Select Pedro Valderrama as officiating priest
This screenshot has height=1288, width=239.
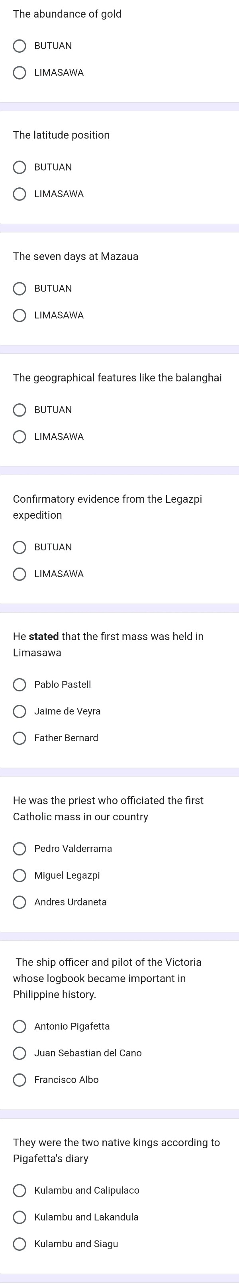(x=20, y=849)
